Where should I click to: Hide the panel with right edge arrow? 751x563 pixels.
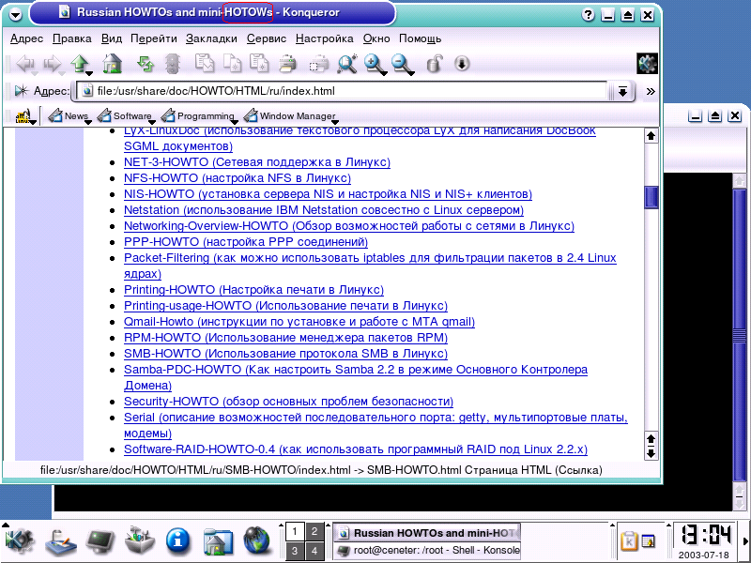[x=745, y=541]
